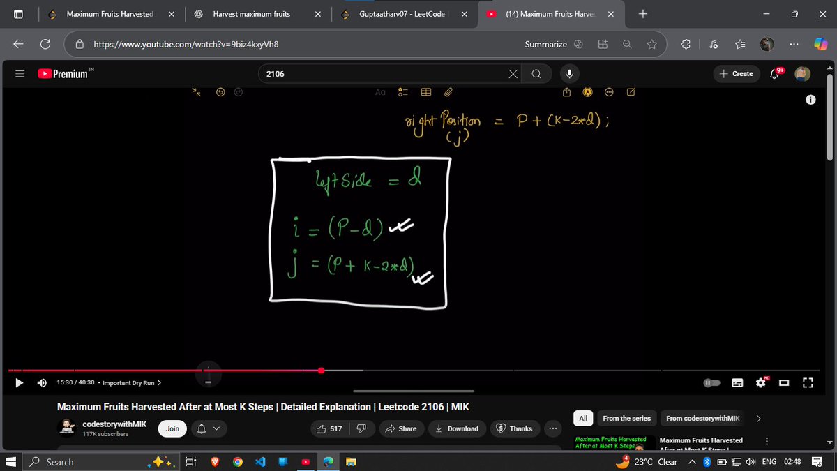The height and width of the screenshot is (471, 837).
Task: Switch to theater mode
Action: pyautogui.click(x=783, y=382)
